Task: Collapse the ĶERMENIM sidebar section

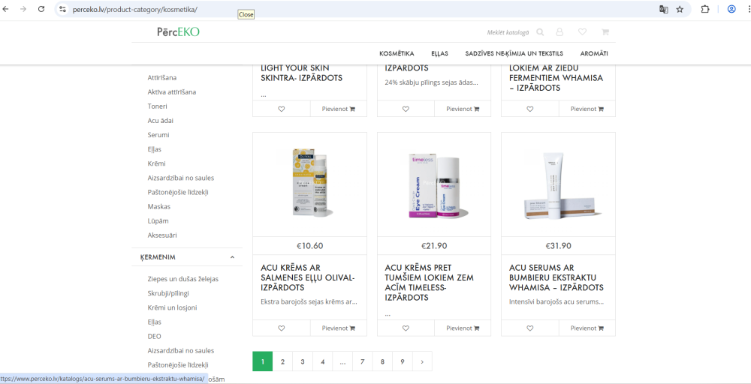Action: tap(232, 257)
